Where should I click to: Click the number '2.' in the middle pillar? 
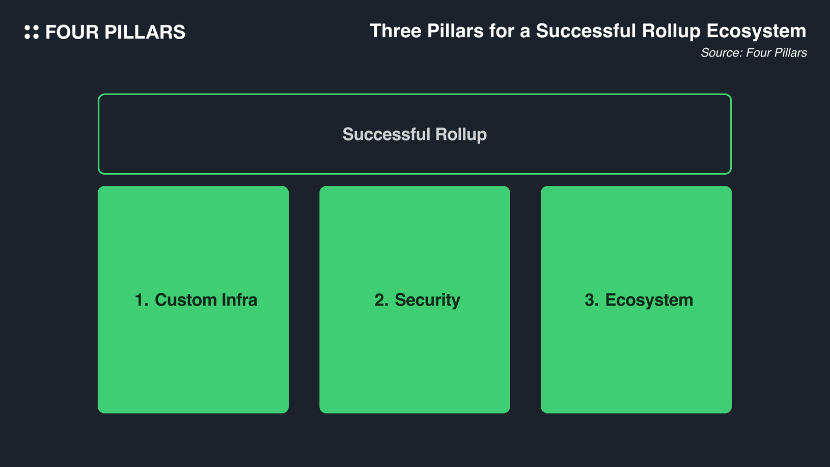[381, 300]
